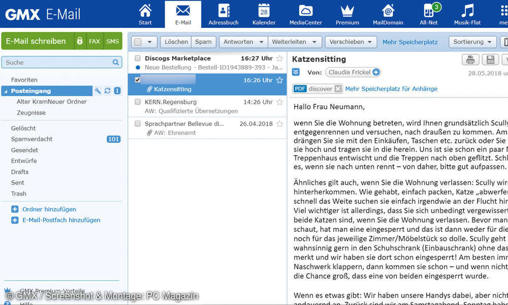
Task: Open the Entwürfe folder
Action: point(24,161)
